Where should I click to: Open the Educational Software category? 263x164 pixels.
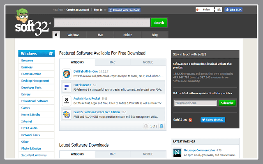click(35, 101)
